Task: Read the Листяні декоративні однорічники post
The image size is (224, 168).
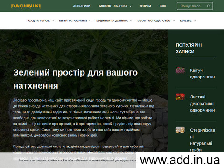Action: 202,104
